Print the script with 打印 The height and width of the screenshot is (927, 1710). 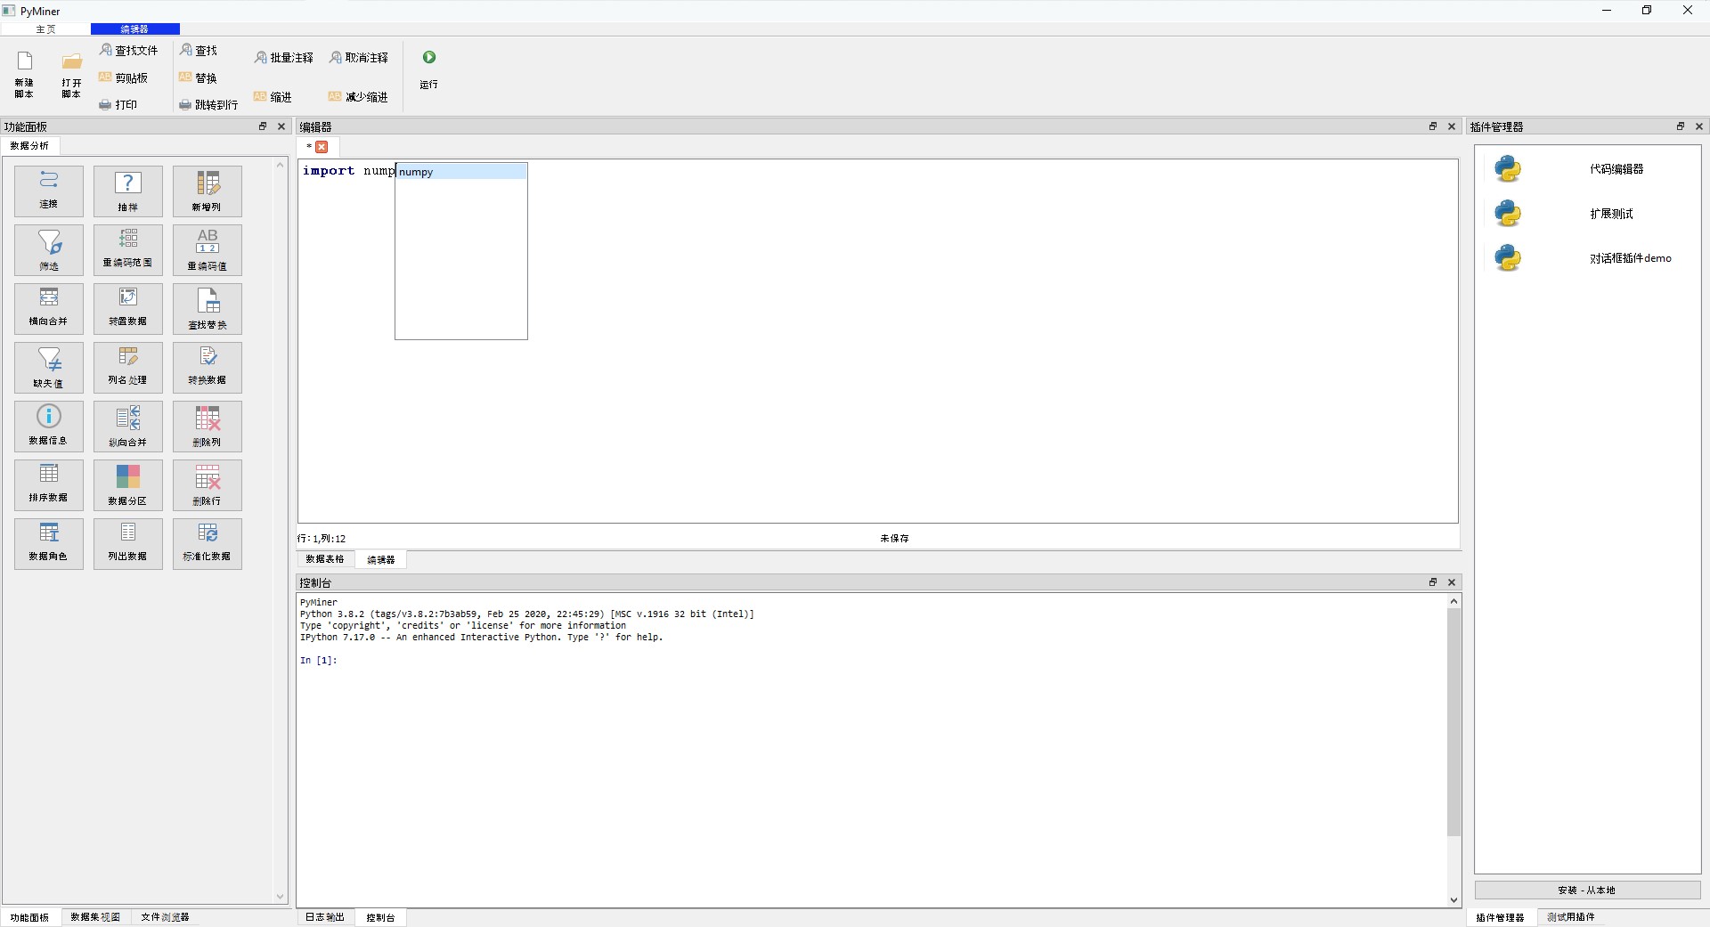118,104
